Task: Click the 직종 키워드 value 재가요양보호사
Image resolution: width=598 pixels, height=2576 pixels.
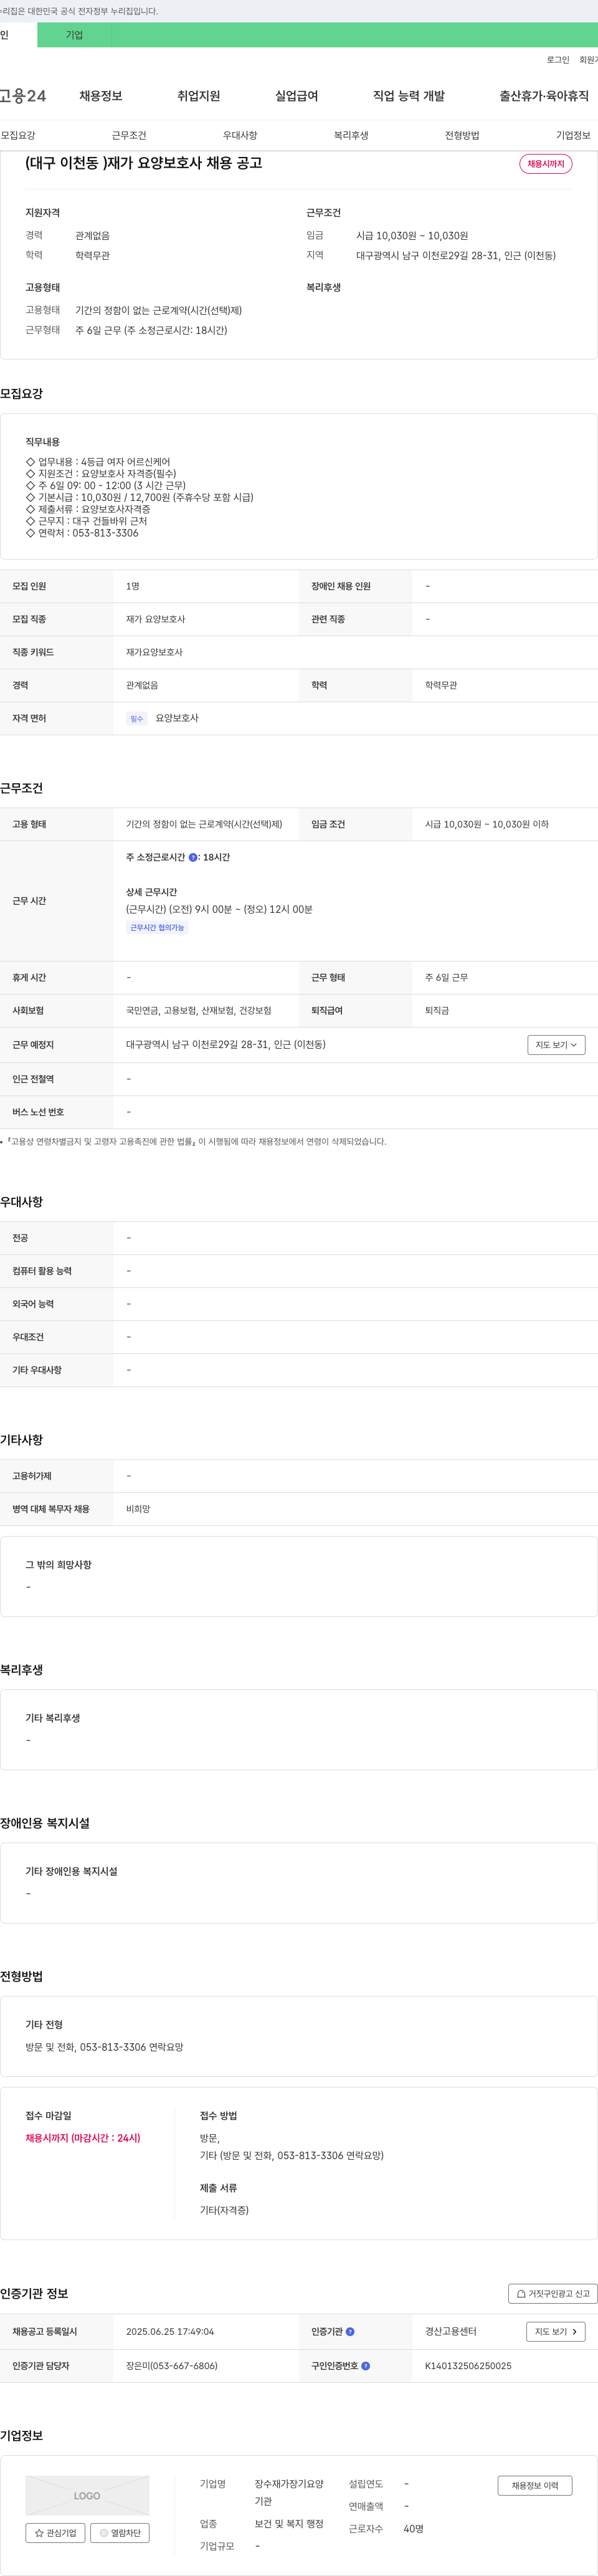Action: (x=154, y=652)
